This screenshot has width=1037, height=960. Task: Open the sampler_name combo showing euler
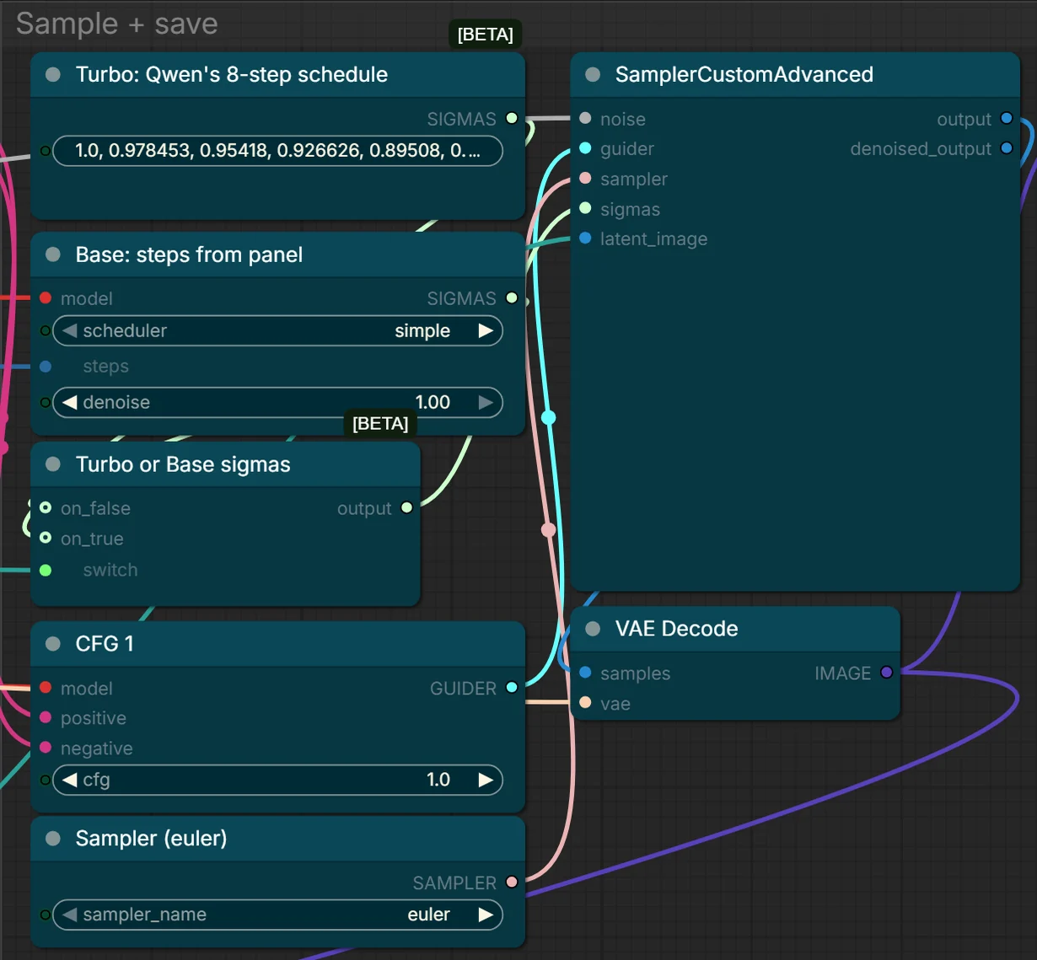[277, 914]
